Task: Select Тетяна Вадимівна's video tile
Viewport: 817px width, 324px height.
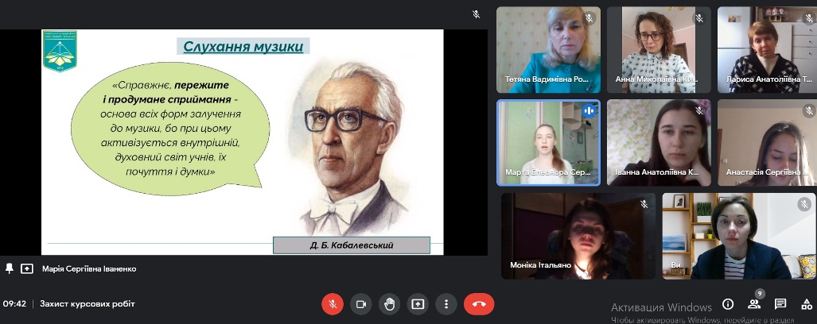Action: [548, 49]
